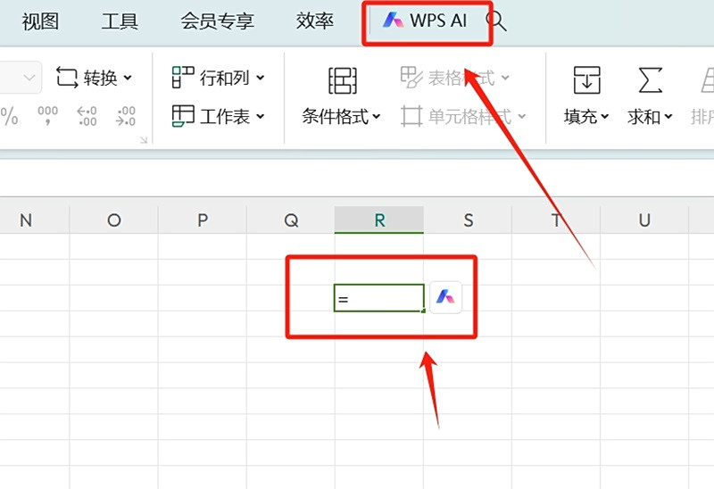Viewport: 714px width, 489px height.
Task: Open the 视图 ribbon tab
Action: [x=40, y=21]
